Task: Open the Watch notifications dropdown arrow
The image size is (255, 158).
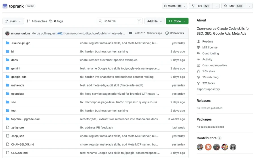Action: [184, 6]
